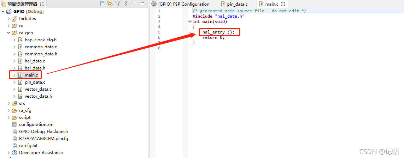Click Developer Assistance question mark icon

(x=14, y=153)
